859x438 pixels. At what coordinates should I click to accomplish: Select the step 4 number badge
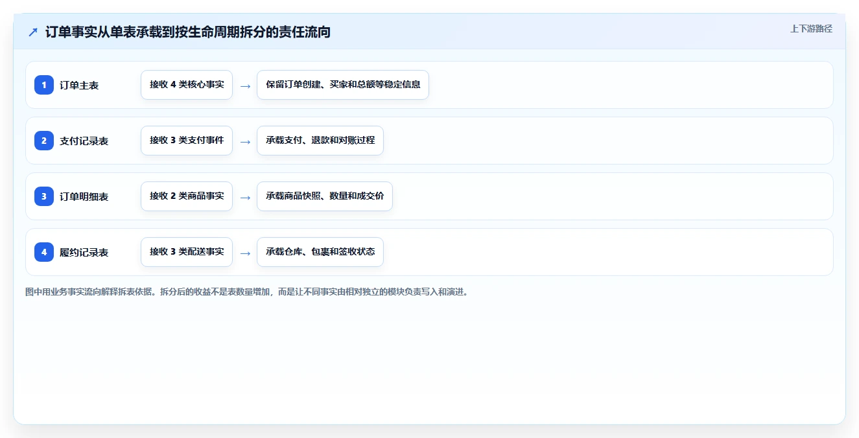tap(44, 252)
